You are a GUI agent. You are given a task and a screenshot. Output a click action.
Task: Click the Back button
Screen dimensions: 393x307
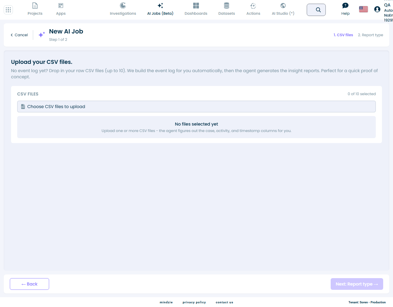tap(29, 284)
